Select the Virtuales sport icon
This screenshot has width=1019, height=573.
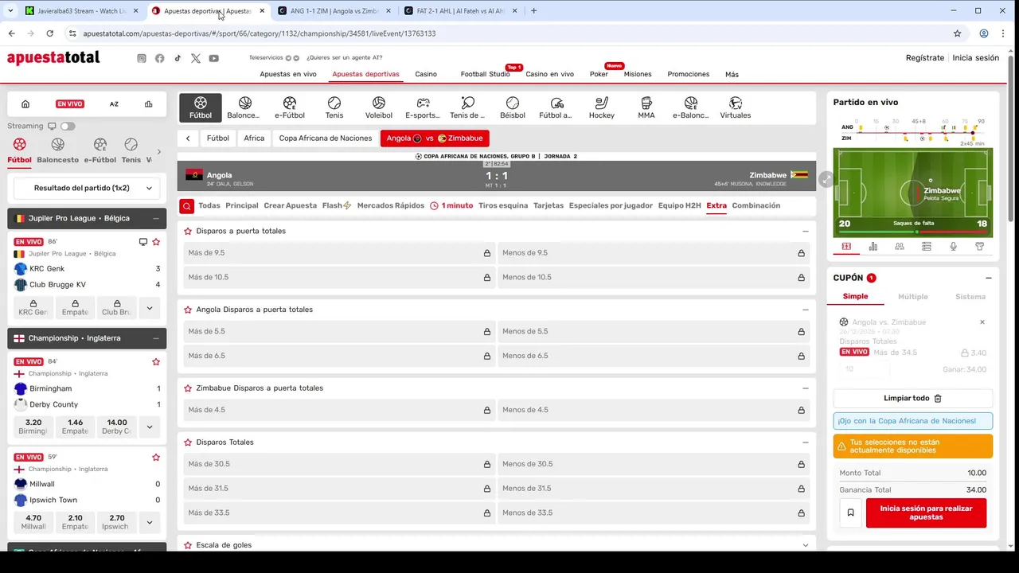click(736, 103)
